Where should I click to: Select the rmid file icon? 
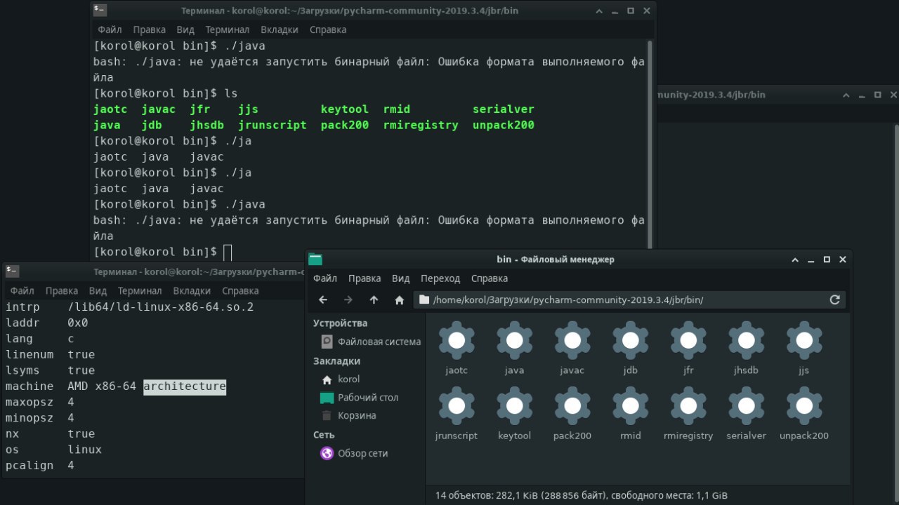[x=630, y=406]
